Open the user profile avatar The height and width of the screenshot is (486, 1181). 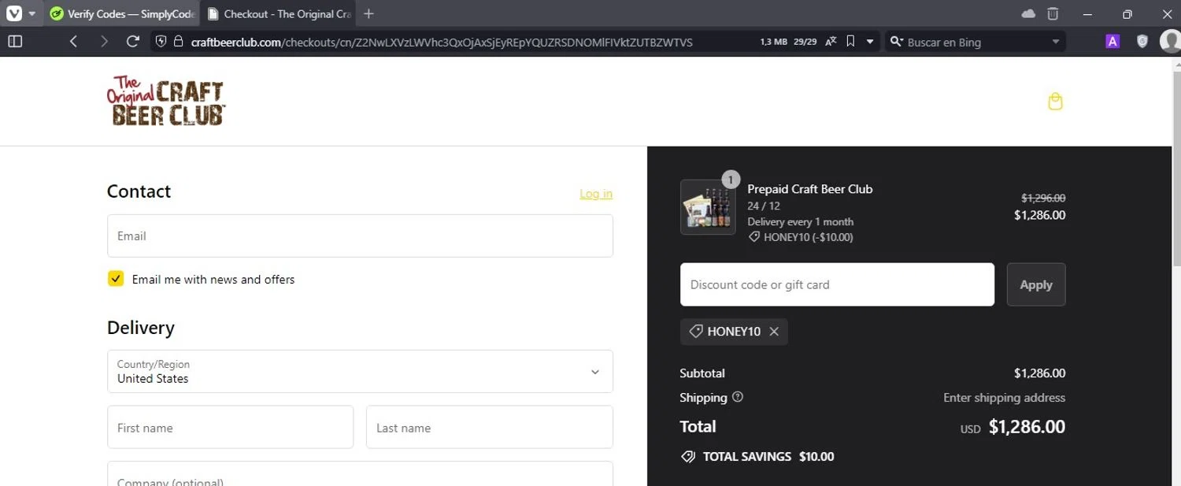pyautogui.click(x=1171, y=41)
